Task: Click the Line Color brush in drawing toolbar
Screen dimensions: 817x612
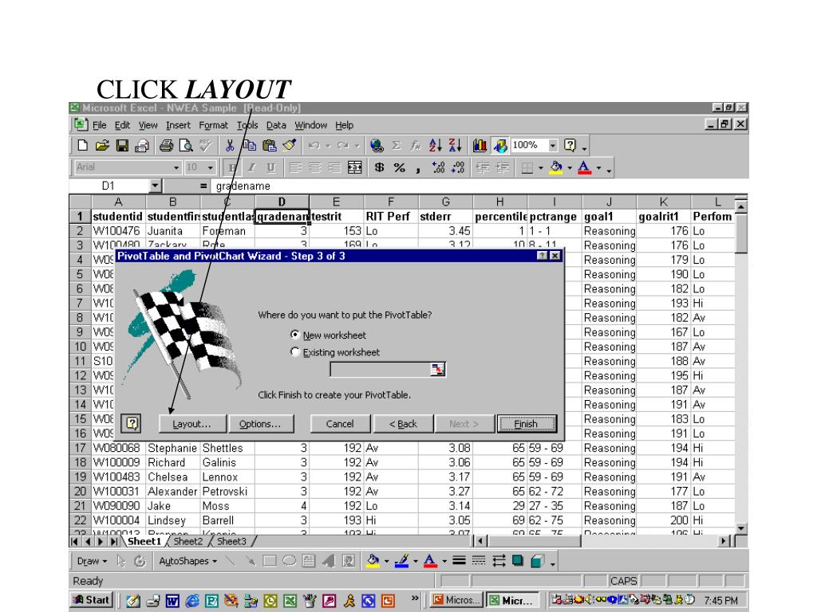Action: pyautogui.click(x=401, y=561)
